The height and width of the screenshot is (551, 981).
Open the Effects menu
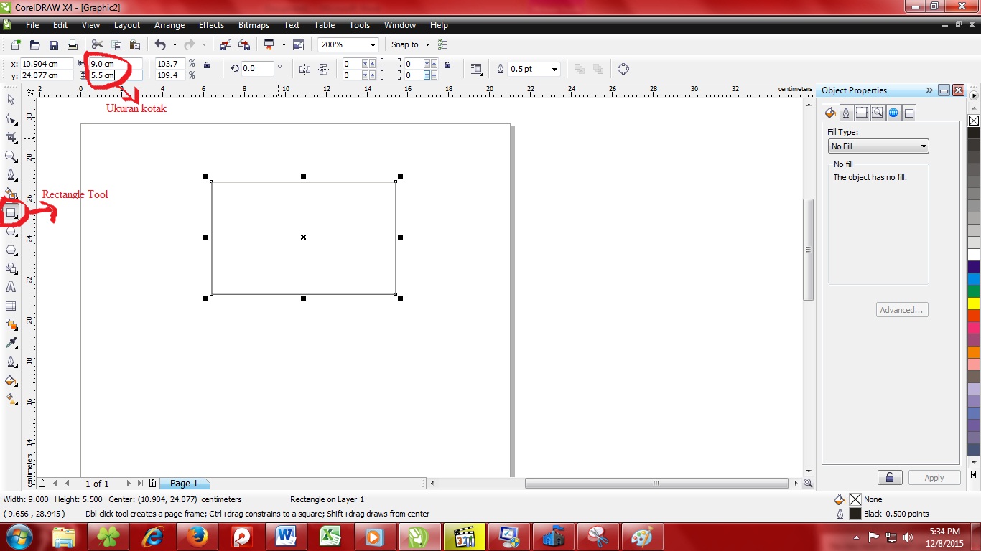click(211, 25)
